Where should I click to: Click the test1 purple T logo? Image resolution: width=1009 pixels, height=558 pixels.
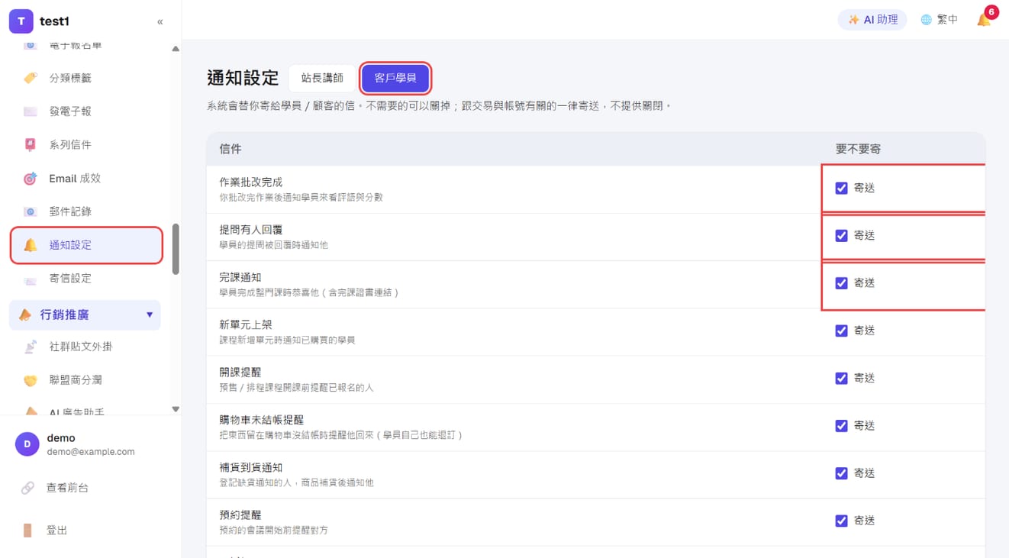pyautogui.click(x=21, y=21)
